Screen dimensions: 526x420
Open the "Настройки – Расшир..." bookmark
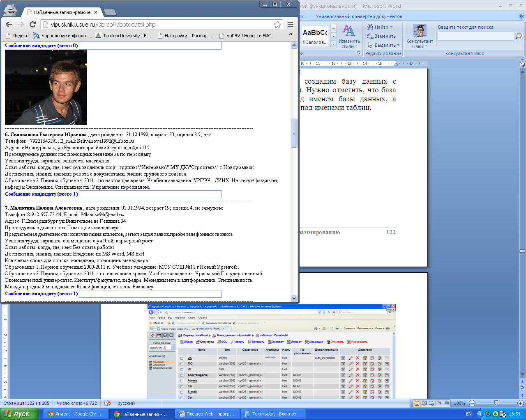(184, 36)
